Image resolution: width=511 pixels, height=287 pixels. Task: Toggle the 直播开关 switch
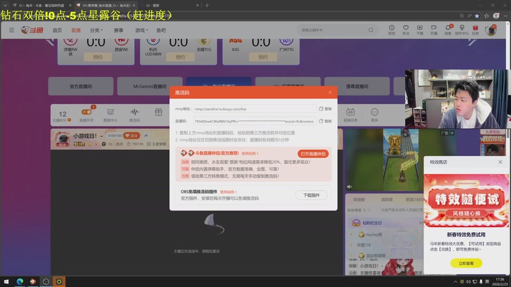tap(86, 112)
